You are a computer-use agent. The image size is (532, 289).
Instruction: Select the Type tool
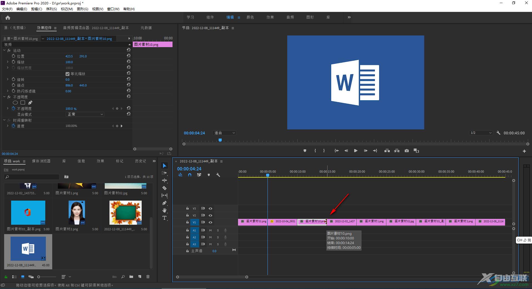coord(164,218)
